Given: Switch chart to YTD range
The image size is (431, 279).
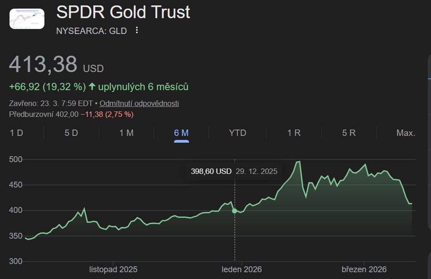Looking at the screenshot, I should pyautogui.click(x=237, y=133).
